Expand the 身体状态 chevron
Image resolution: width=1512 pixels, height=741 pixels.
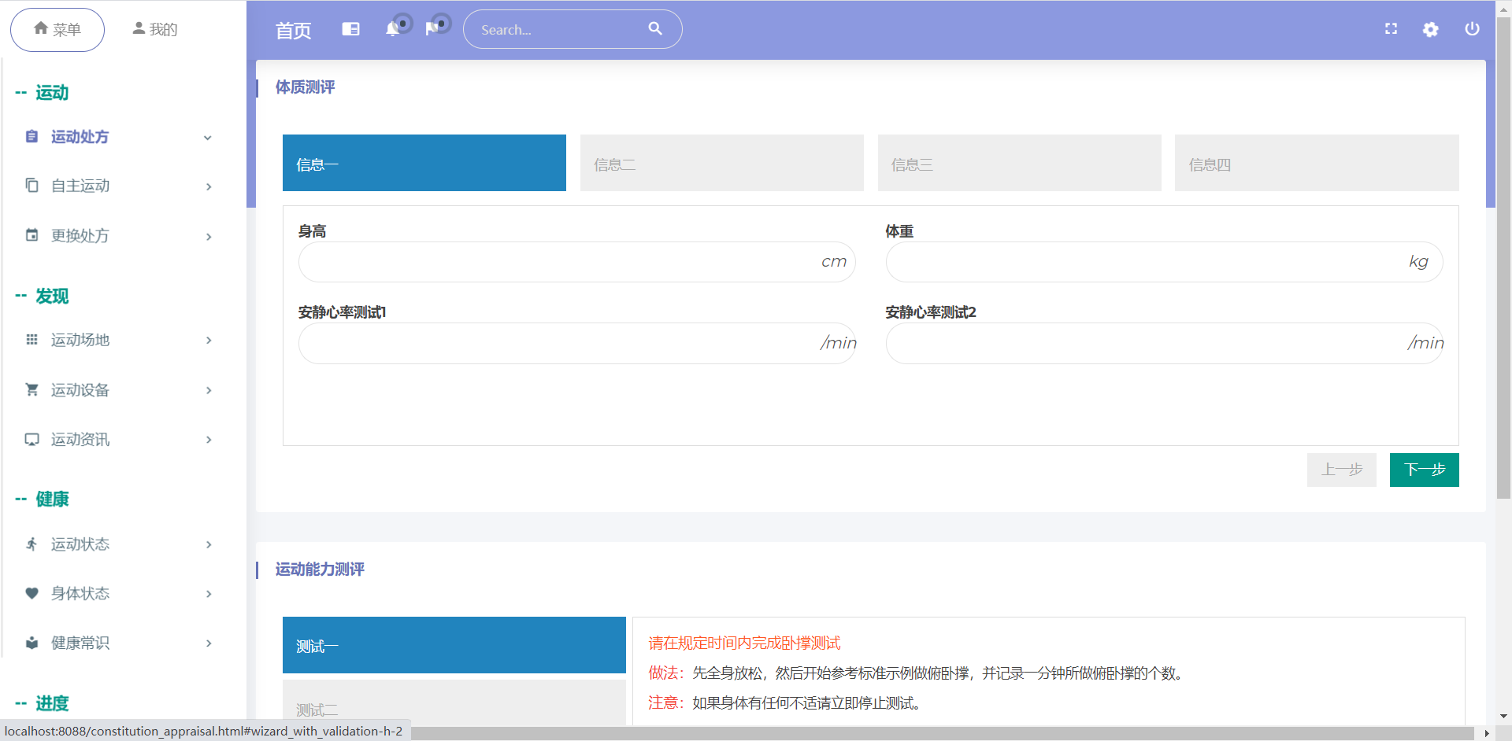[209, 594]
